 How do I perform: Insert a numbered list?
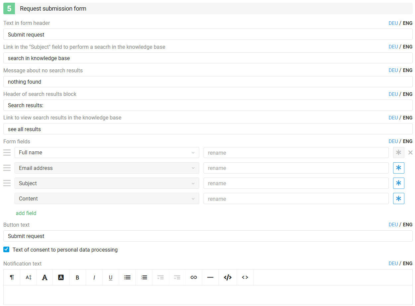(x=144, y=277)
